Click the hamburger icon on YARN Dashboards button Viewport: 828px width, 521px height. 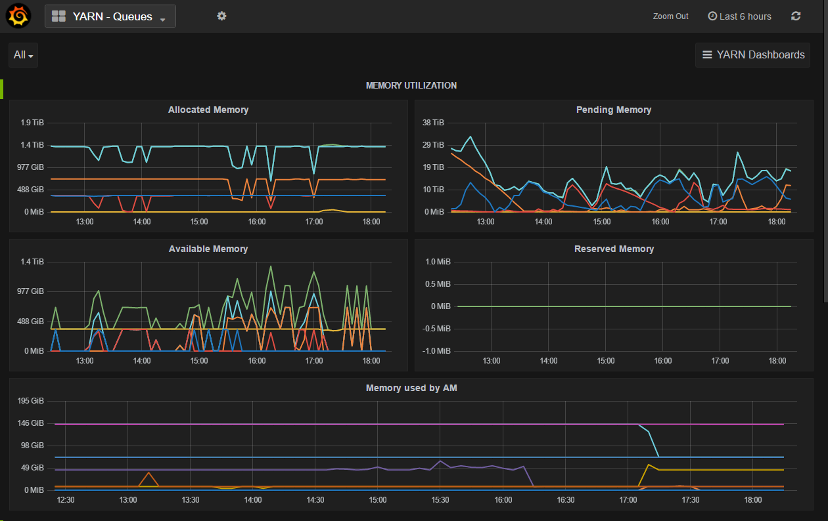(708, 54)
